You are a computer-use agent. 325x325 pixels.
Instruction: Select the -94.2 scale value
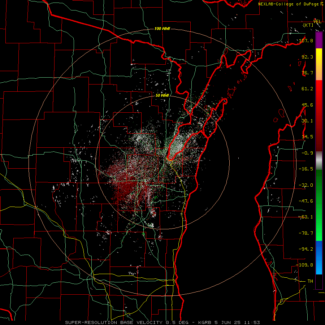pos(306,249)
